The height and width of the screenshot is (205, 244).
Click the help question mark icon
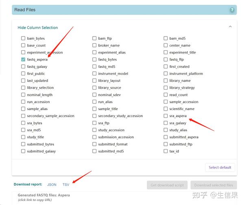232,10
